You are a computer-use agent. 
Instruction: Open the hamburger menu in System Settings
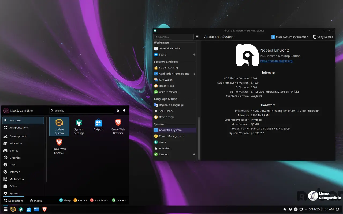point(197,37)
